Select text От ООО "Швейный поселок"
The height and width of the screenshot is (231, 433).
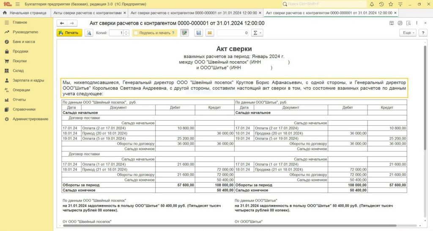coord(87,222)
